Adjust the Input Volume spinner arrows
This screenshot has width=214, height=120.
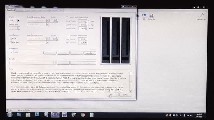pyautogui.click(x=86, y=39)
